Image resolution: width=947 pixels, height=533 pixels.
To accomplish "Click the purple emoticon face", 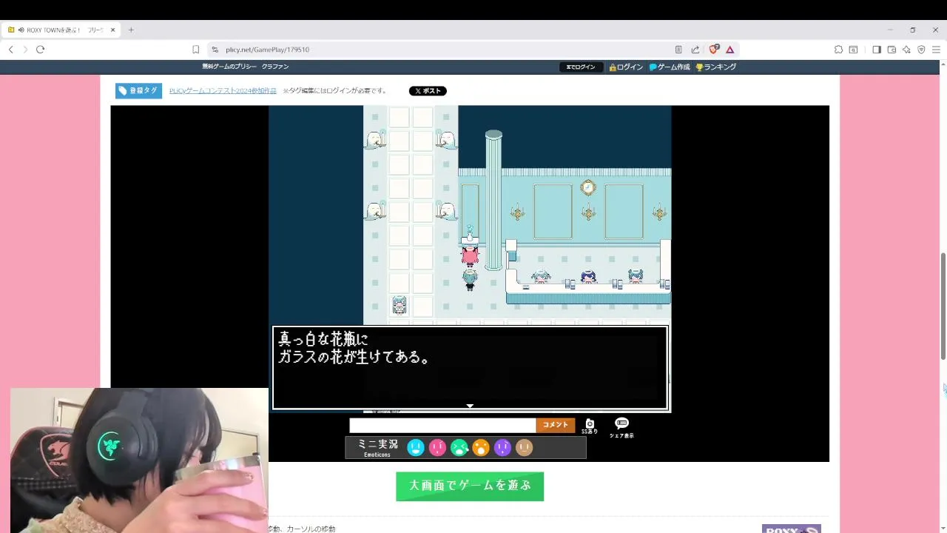I will click(x=502, y=447).
